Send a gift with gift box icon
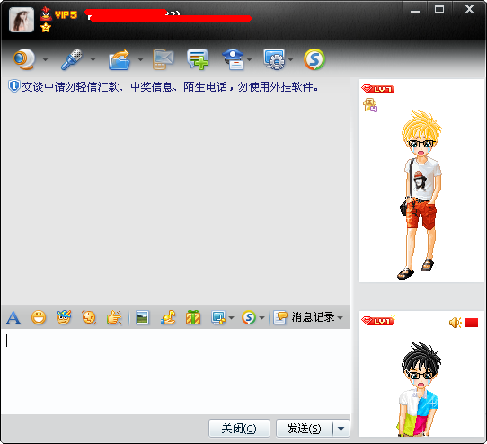This screenshot has height=444, width=487. (x=193, y=317)
